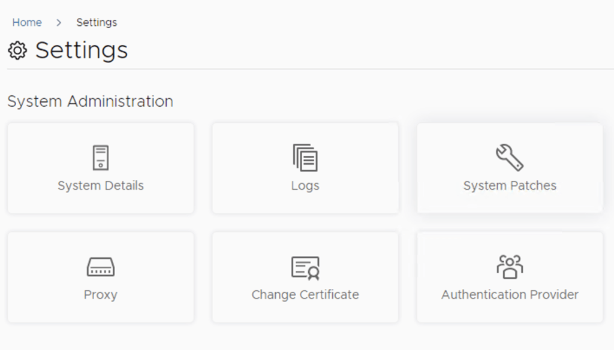Image resolution: width=614 pixels, height=350 pixels.
Task: Go to Home via breadcrumb link
Action: [x=27, y=23]
